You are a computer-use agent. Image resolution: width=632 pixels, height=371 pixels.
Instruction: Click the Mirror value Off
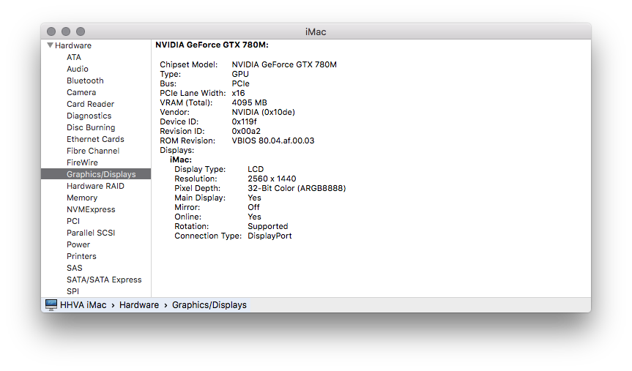[x=253, y=207]
